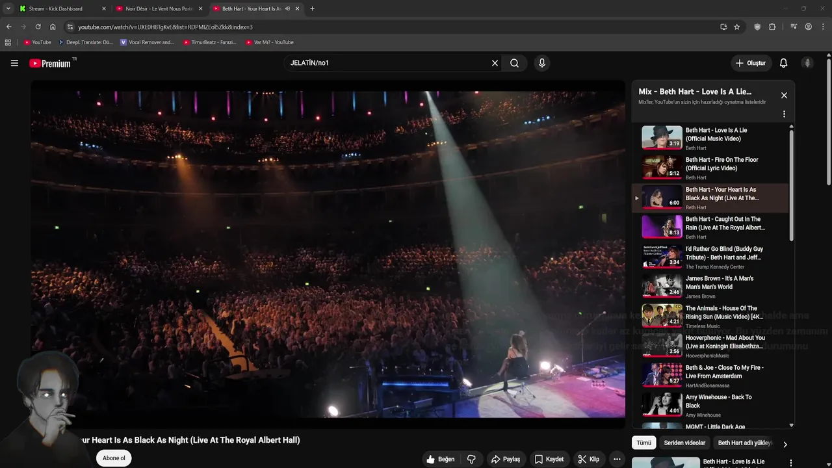Reload the current page

pos(38,27)
